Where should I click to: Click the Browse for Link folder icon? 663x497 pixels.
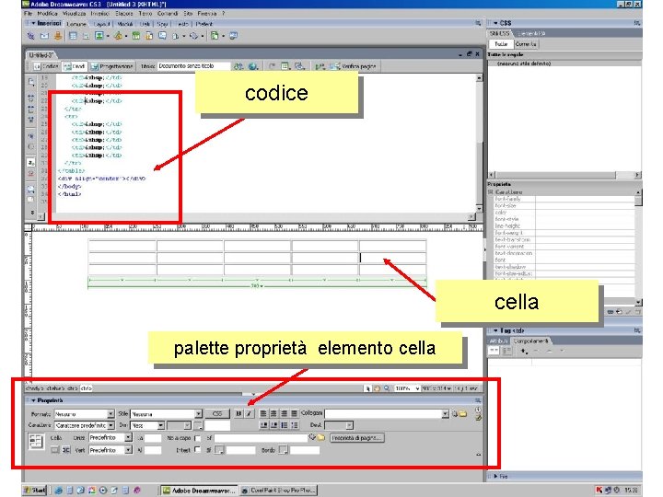463,414
